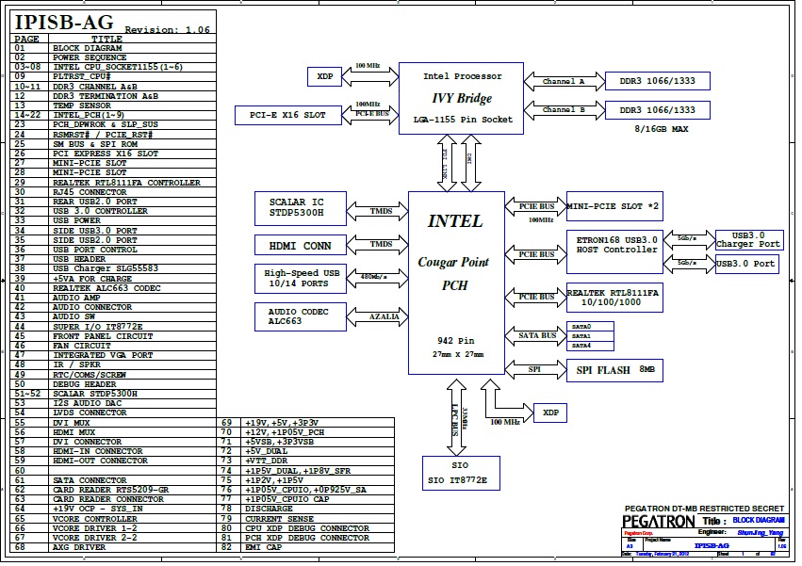The height and width of the screenshot is (566, 802).
Task: Click the INTEL_PCH(1~9) row
Action: point(113,115)
